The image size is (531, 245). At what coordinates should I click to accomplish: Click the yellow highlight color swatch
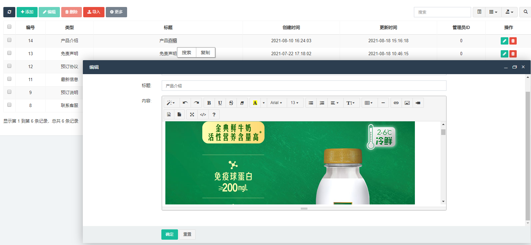pos(255,103)
